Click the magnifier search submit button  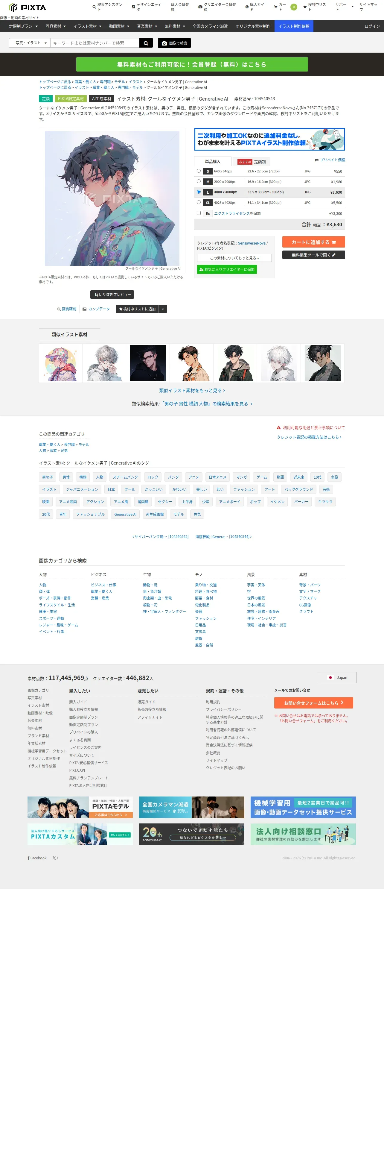[146, 43]
